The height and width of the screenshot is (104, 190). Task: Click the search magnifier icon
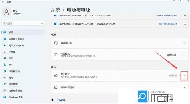pos(42,23)
